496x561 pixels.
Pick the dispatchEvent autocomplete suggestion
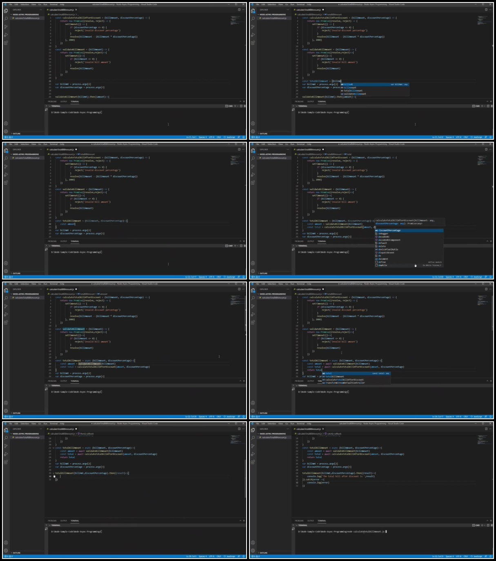409,253
